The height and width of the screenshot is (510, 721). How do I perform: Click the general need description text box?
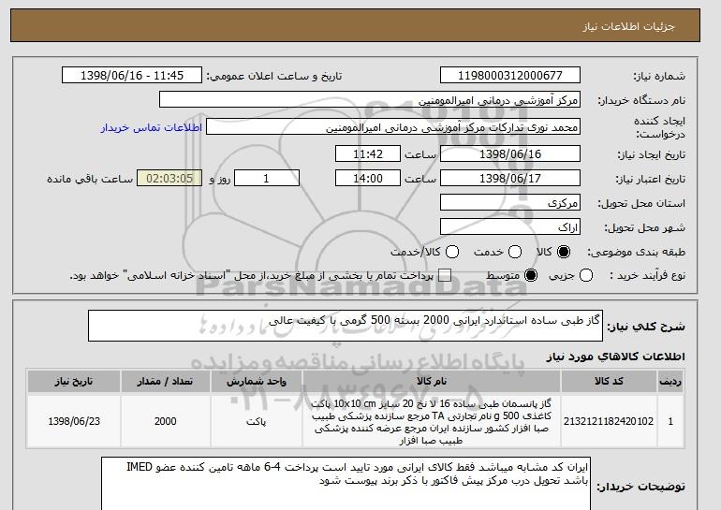pos(346,326)
